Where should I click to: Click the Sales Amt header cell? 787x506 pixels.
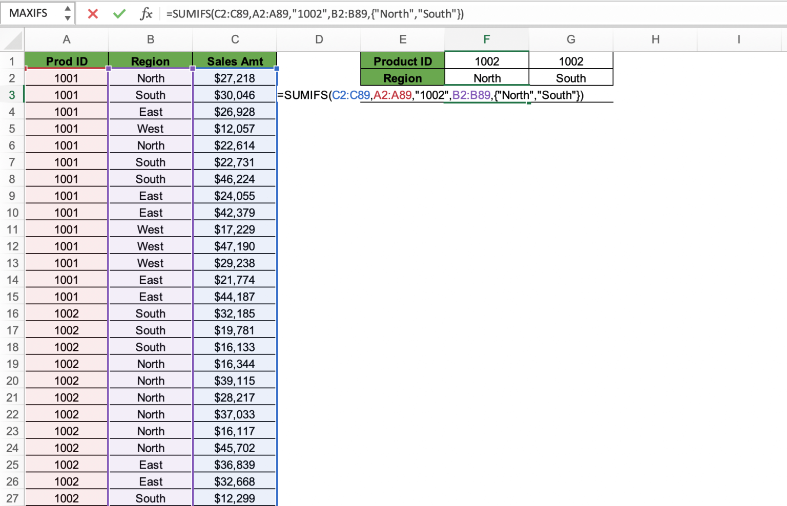(235, 61)
